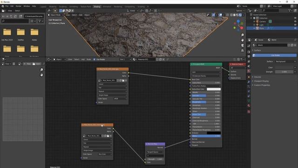Toggle camera view icon in 3D viewport
Viewport: 298px width, 168px height.
(x=242, y=45)
